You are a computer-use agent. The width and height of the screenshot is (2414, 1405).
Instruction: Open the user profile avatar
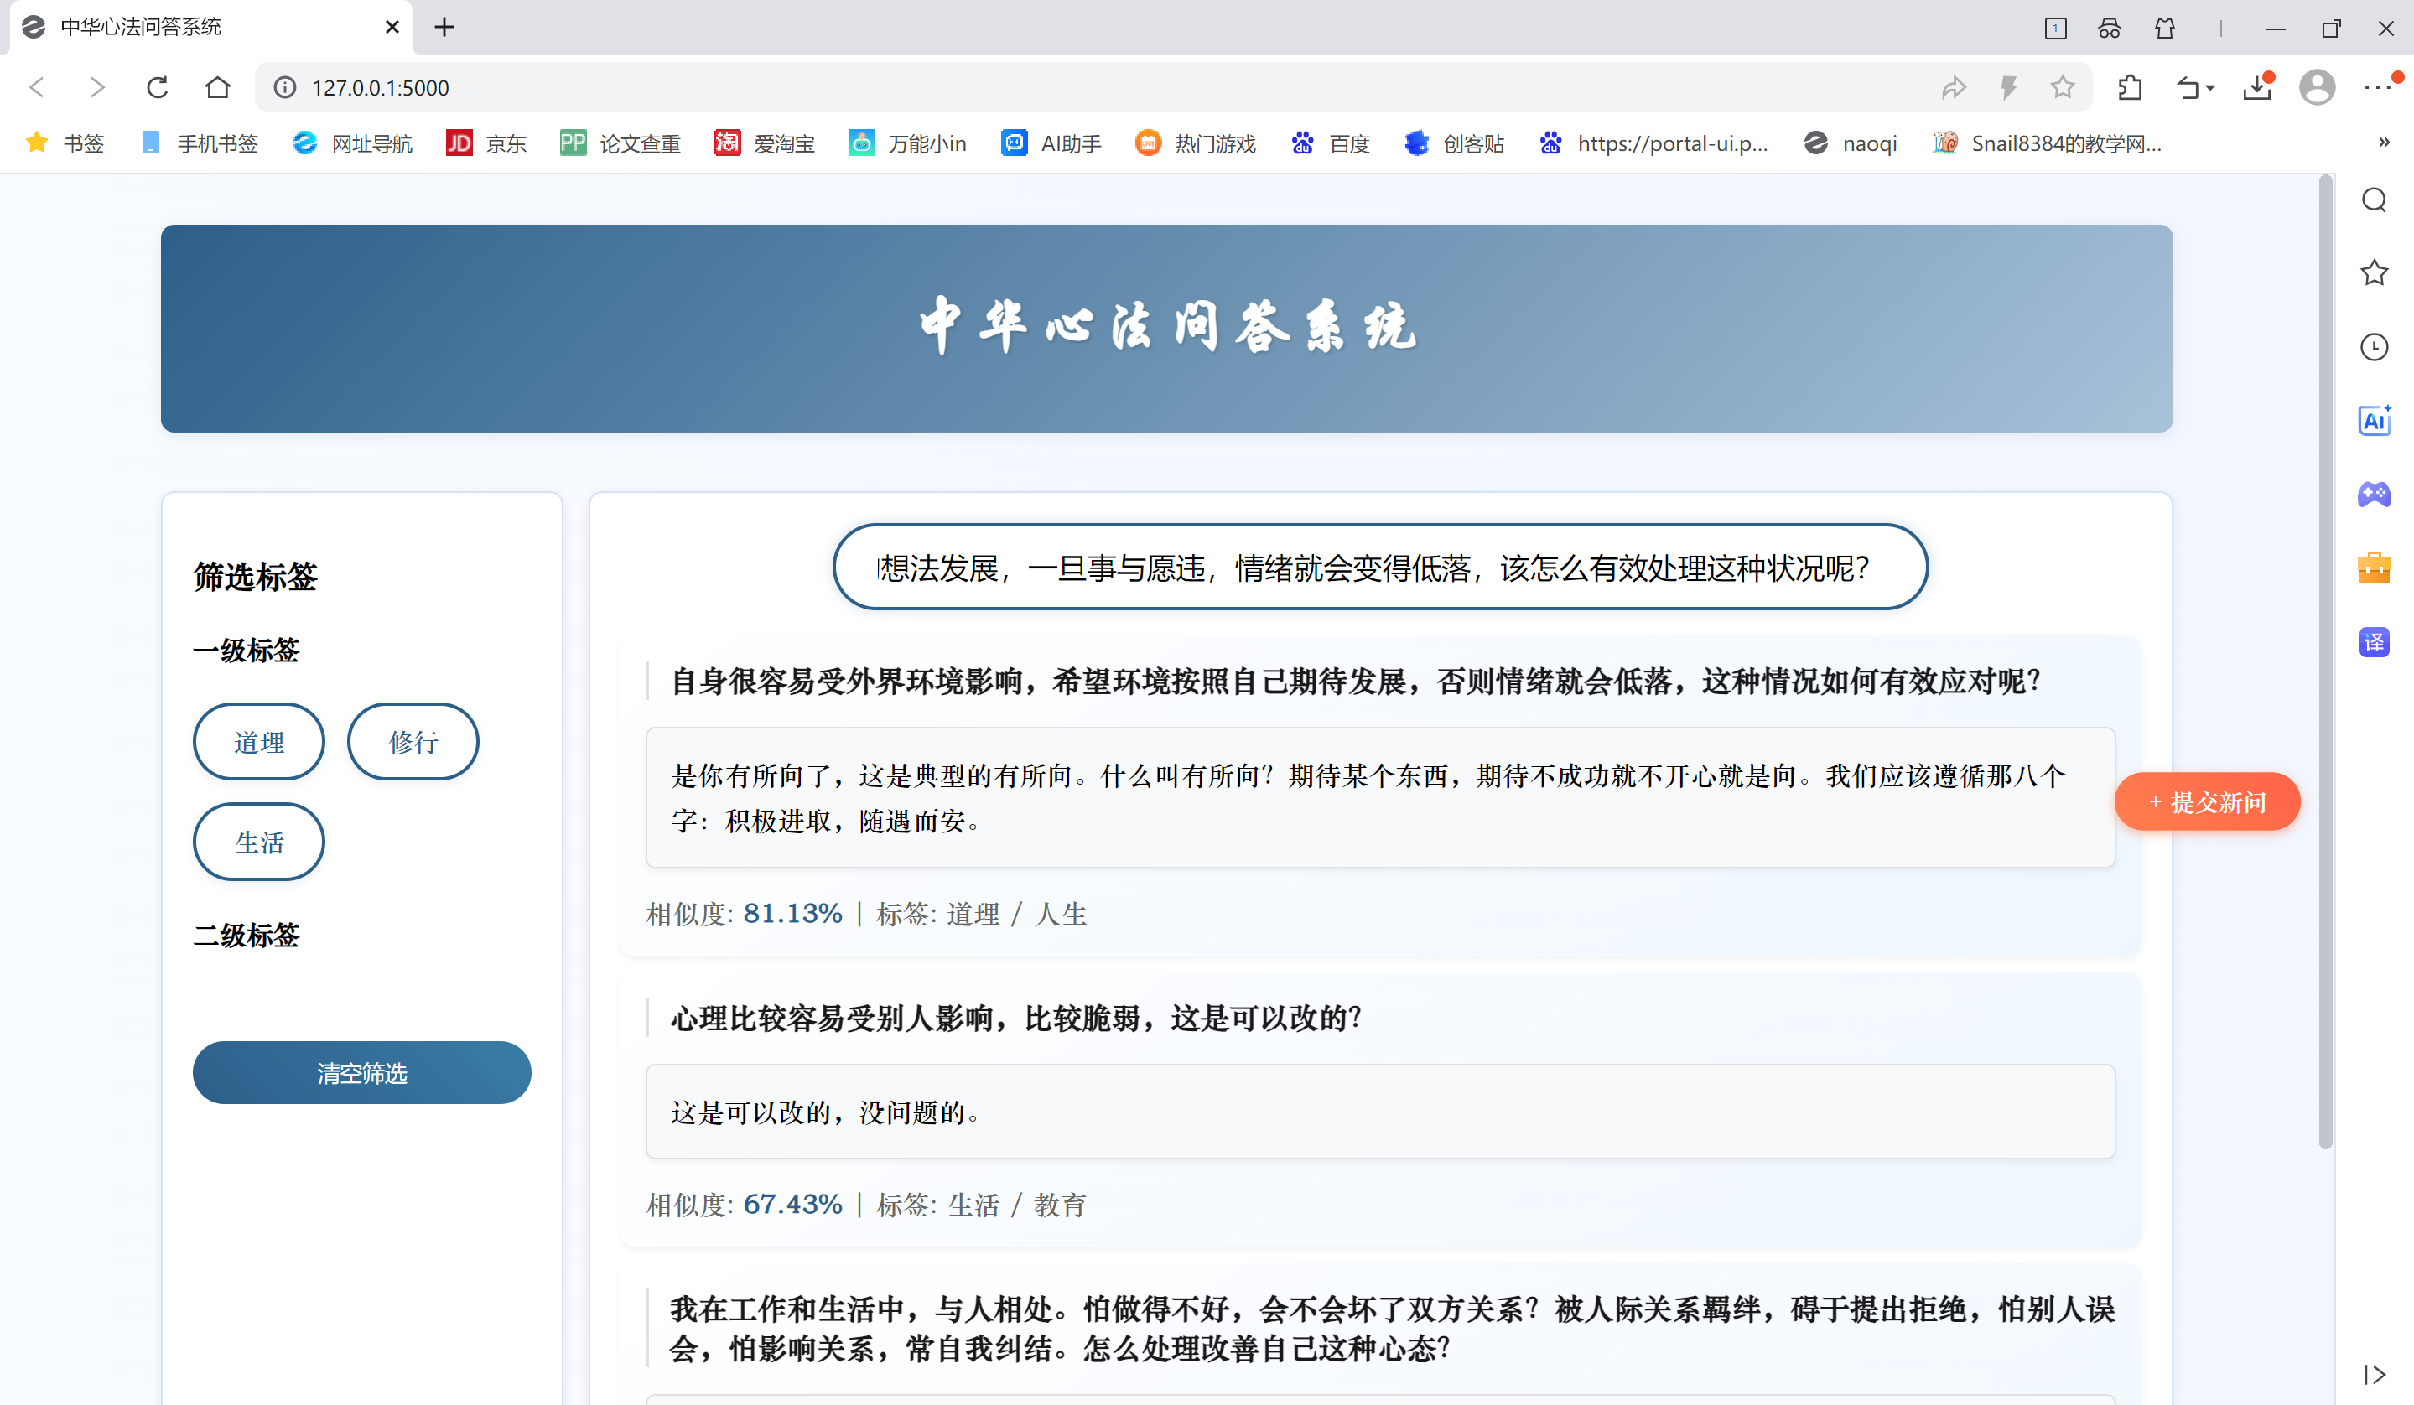[x=2316, y=87]
